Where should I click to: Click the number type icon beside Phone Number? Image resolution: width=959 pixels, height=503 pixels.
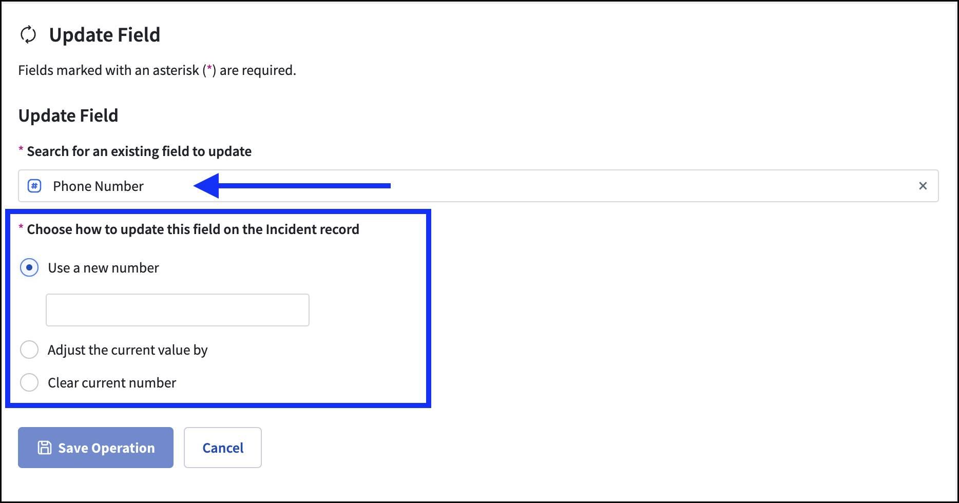pos(34,186)
